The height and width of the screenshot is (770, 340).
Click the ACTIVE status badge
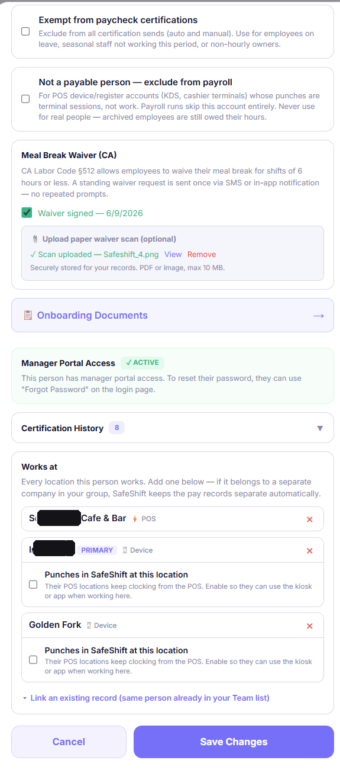143,362
